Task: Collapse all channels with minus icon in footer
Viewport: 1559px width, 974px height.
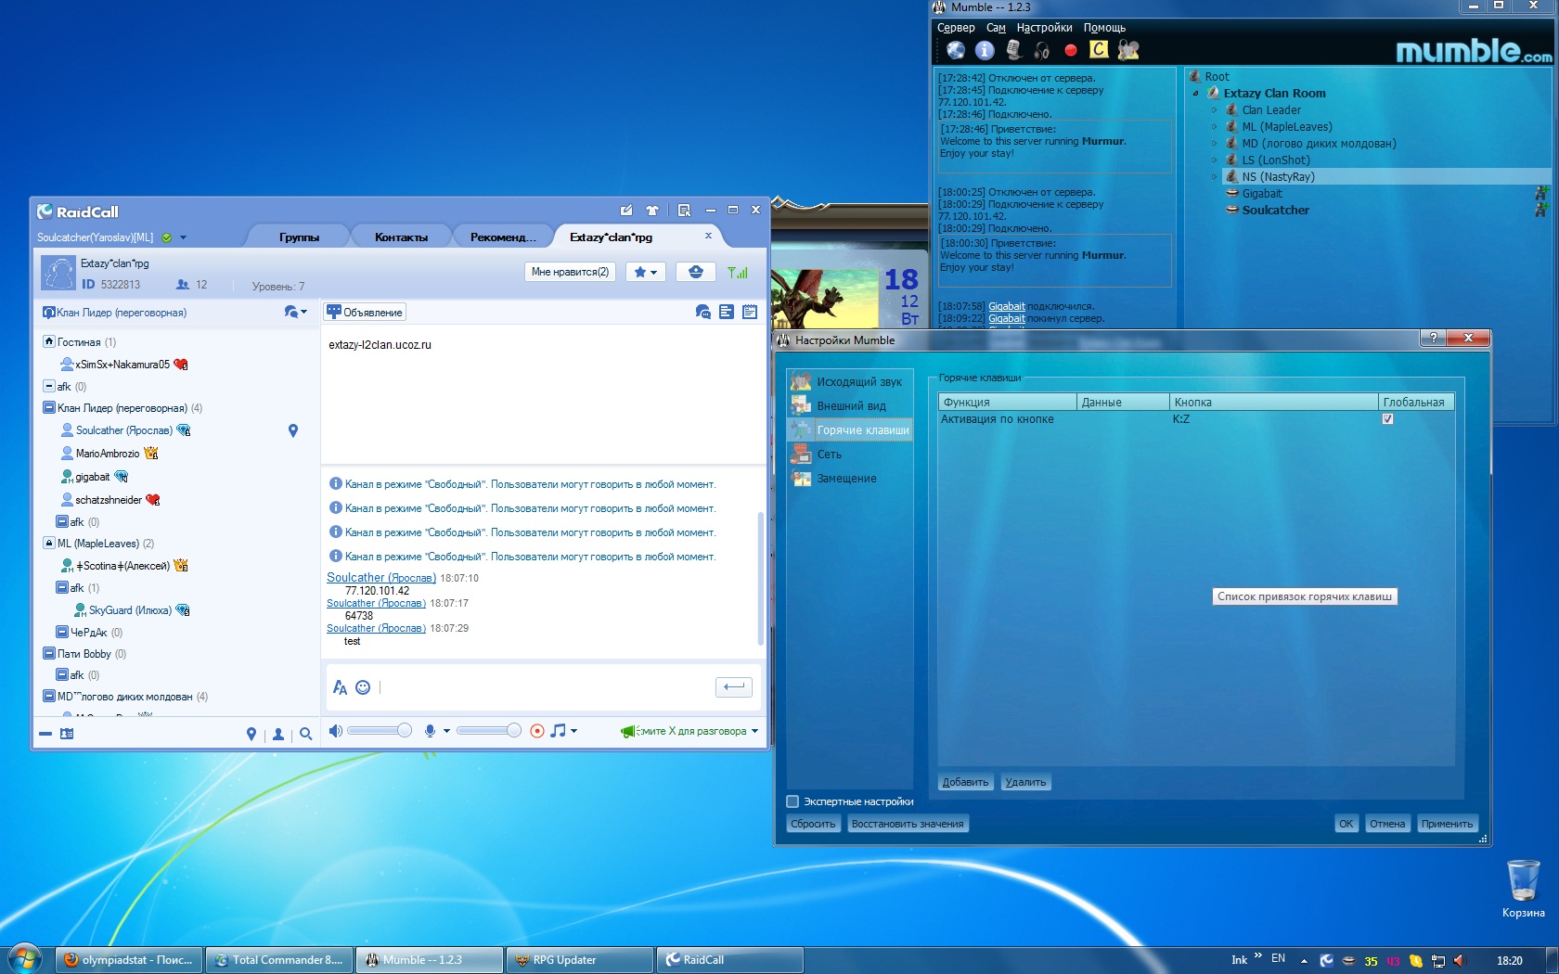Action: coord(45,734)
